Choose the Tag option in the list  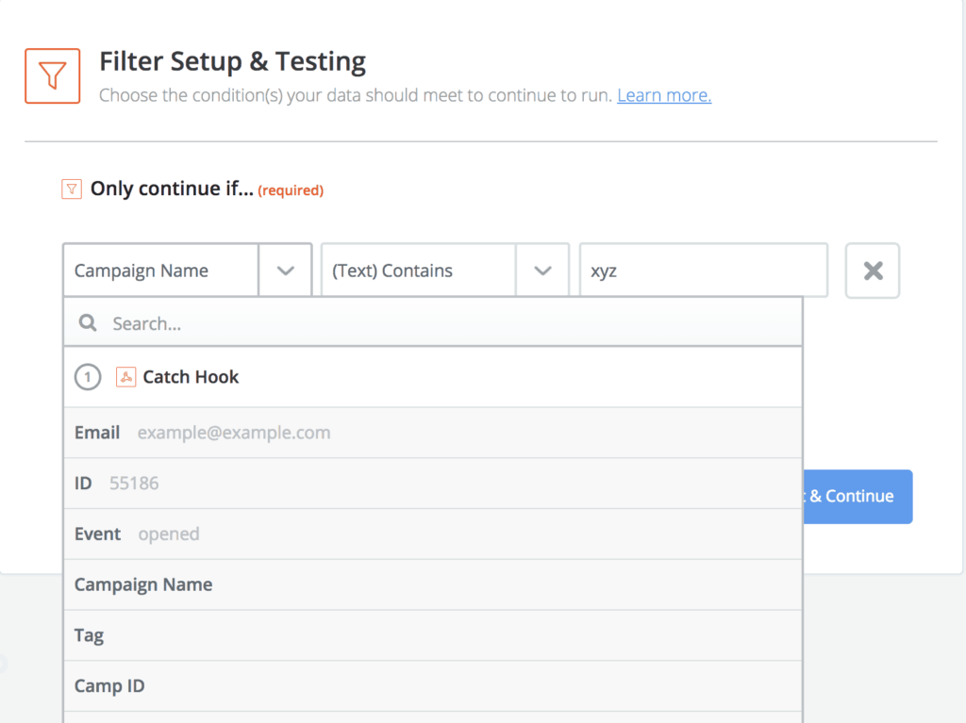coord(433,635)
